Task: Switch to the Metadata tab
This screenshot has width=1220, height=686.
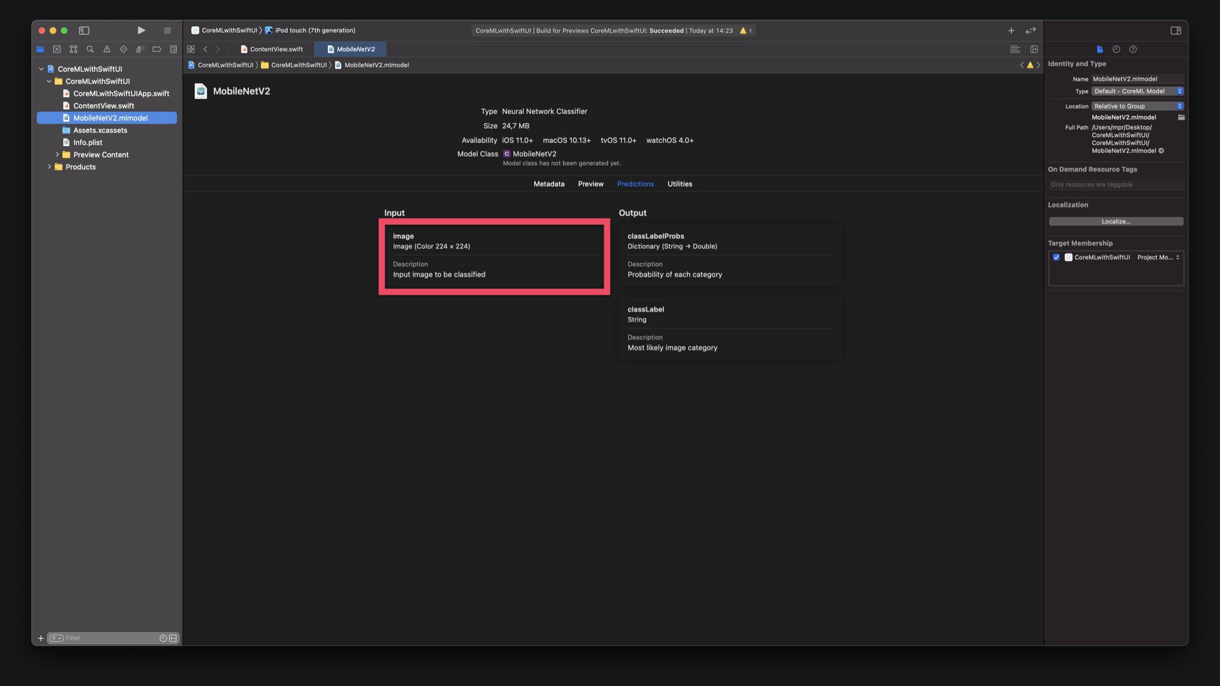Action: pyautogui.click(x=548, y=184)
